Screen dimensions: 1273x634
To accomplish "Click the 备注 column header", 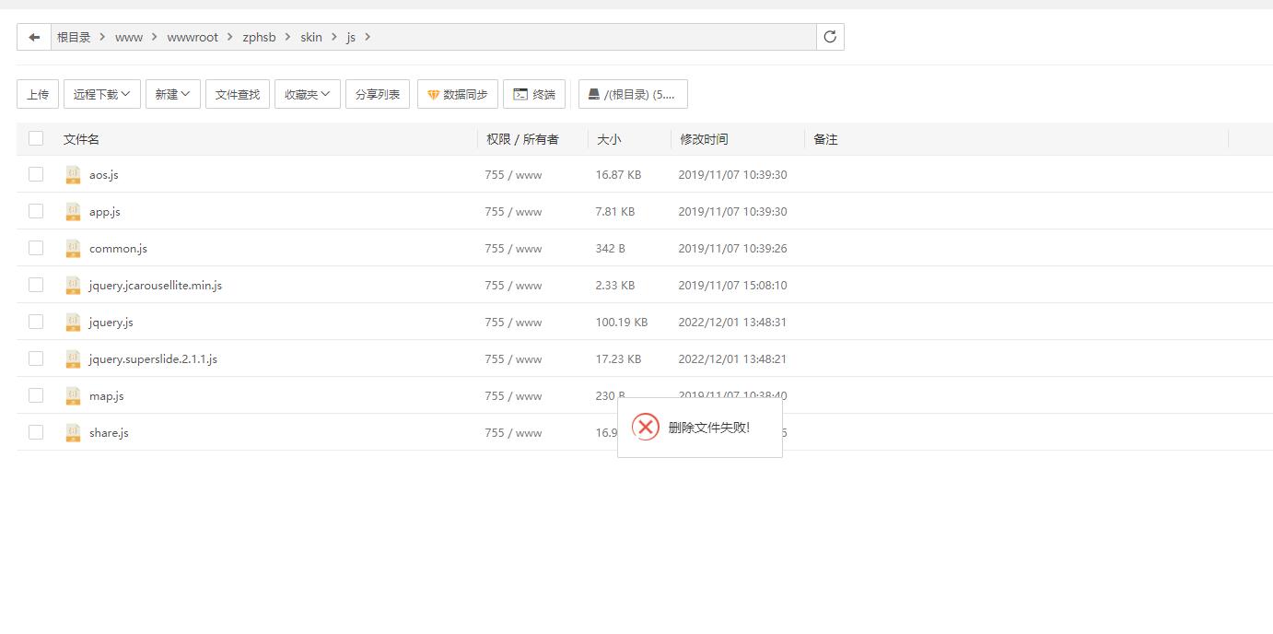I will point(825,139).
